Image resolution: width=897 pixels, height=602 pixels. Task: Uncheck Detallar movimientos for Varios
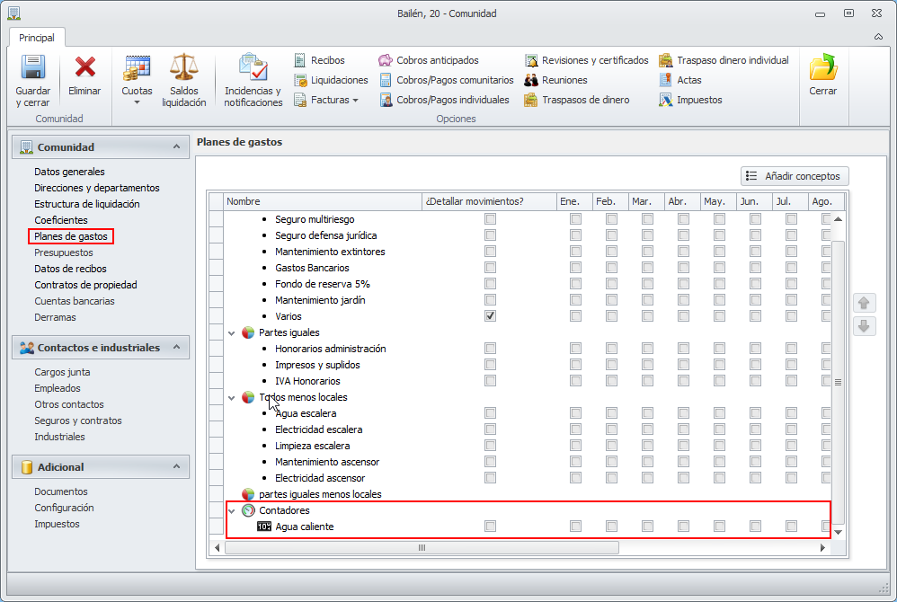click(490, 316)
